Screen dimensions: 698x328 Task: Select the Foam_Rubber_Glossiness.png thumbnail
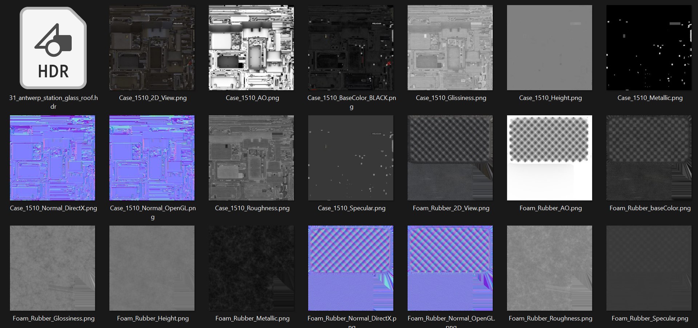(x=52, y=268)
